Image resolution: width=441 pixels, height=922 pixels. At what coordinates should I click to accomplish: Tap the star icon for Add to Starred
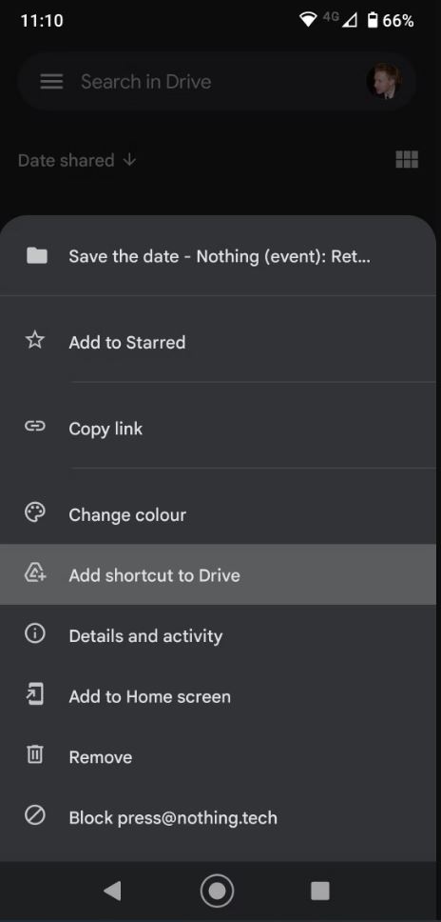point(35,340)
